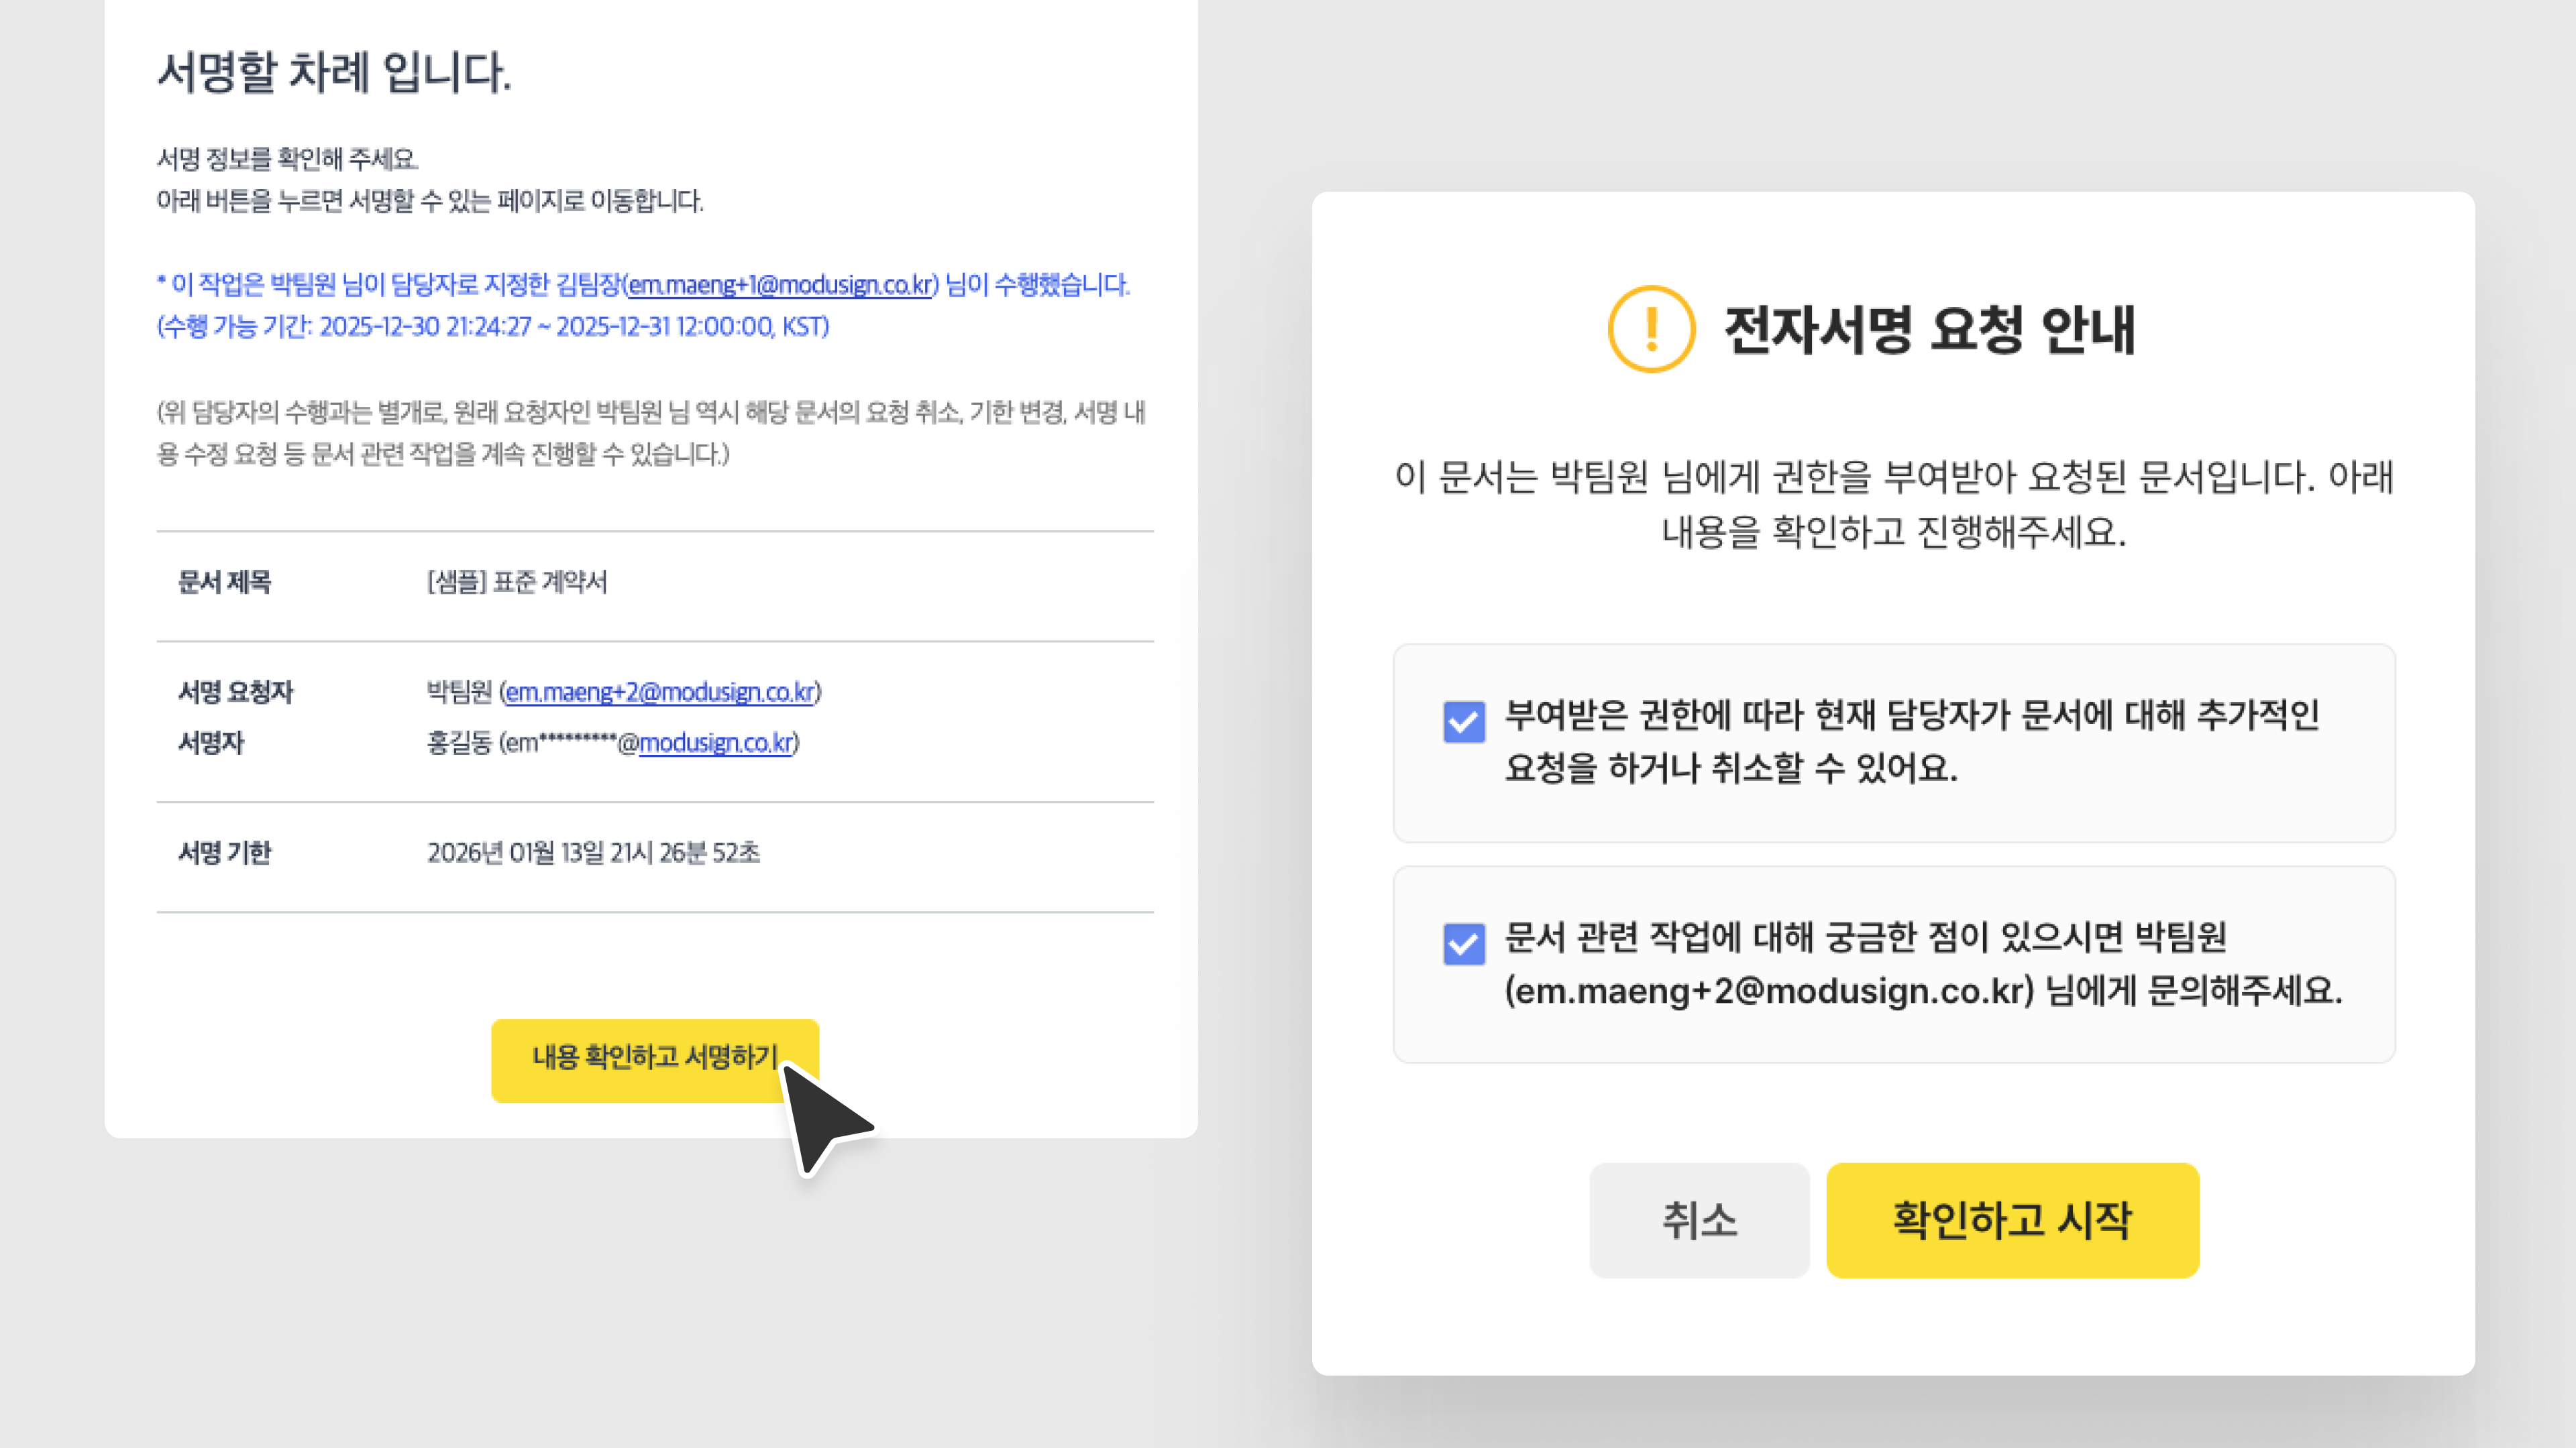Click the 서명할 차례 입니다 heading
2576x1448 pixels.
coord(334,72)
